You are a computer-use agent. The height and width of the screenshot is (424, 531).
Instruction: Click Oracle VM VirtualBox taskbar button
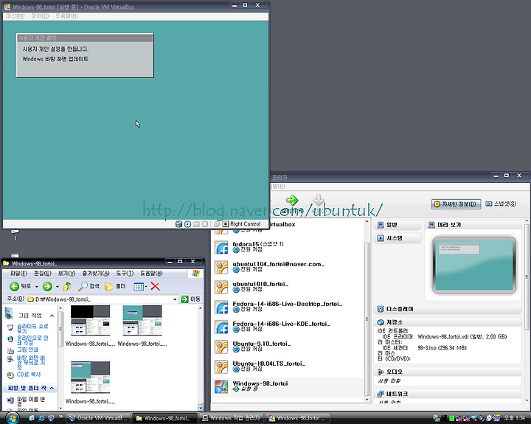98,418
